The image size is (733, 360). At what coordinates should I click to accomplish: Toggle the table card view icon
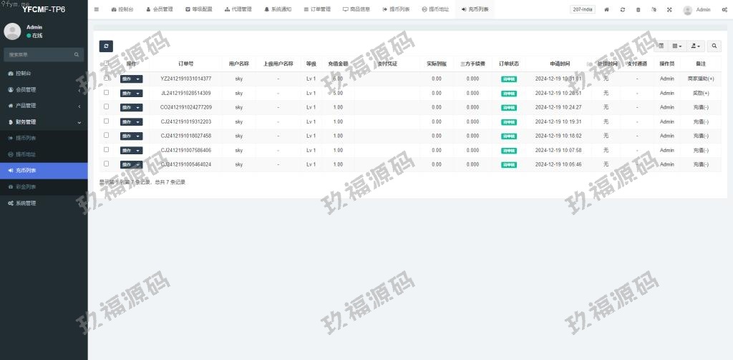(x=661, y=46)
